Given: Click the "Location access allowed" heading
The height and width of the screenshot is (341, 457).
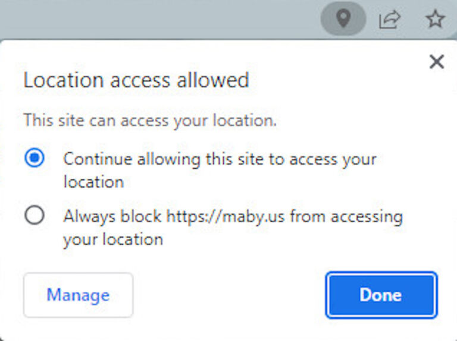Looking at the screenshot, I should pos(136,80).
